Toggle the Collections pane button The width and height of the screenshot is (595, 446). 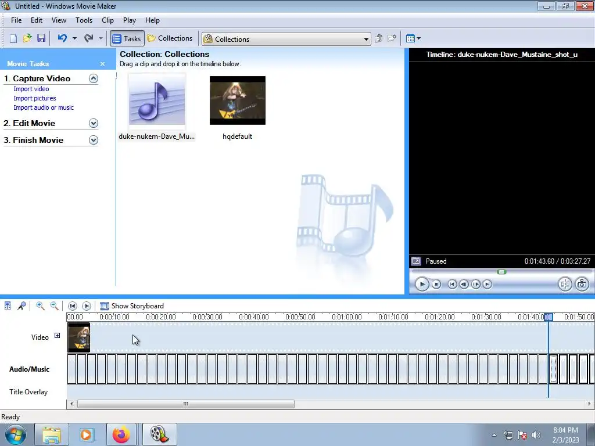170,38
